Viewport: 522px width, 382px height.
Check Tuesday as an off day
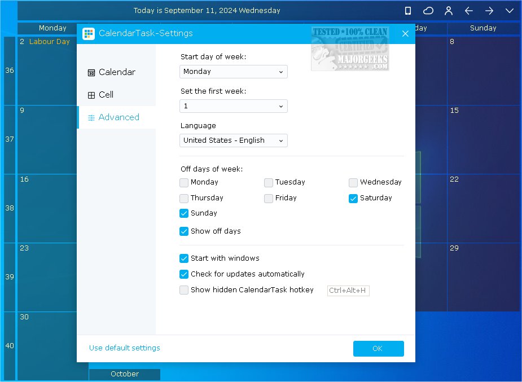tap(268, 182)
